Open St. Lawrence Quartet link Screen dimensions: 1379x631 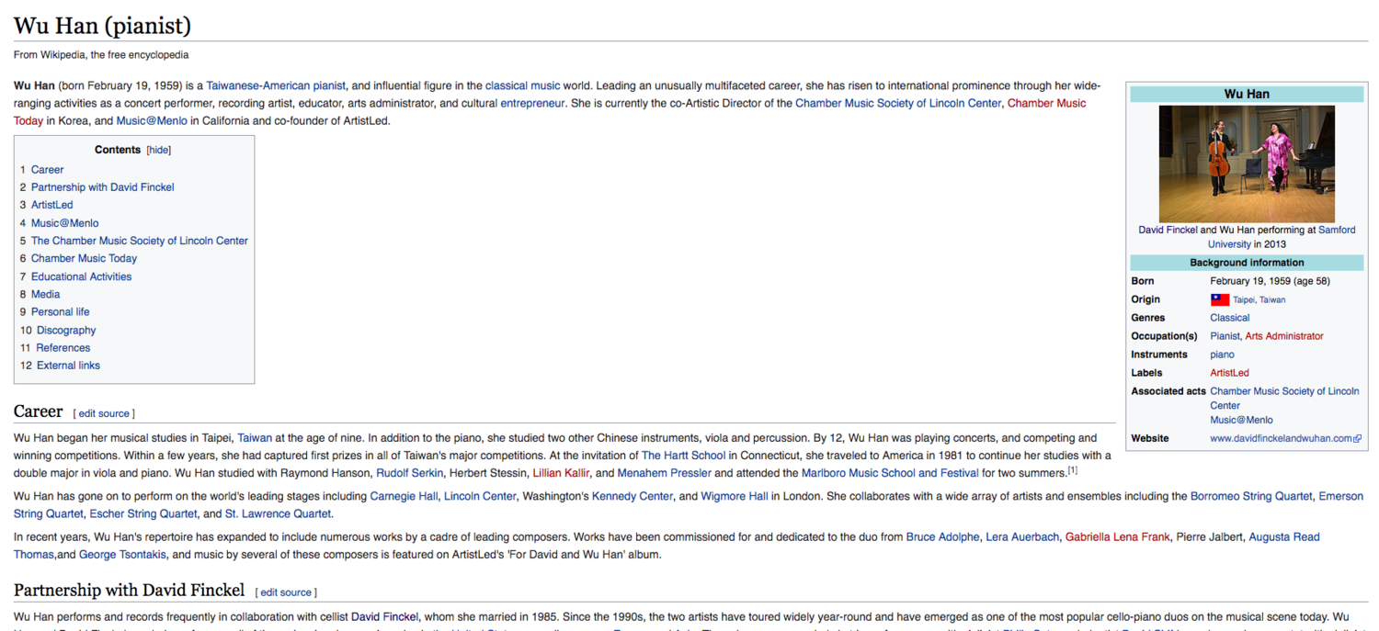(279, 513)
